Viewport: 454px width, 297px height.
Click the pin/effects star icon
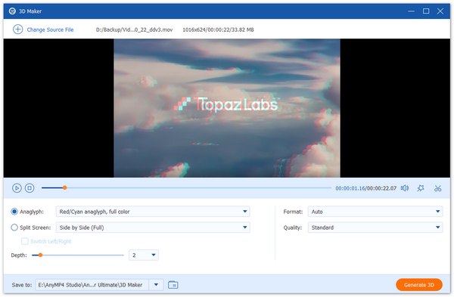[421, 188]
